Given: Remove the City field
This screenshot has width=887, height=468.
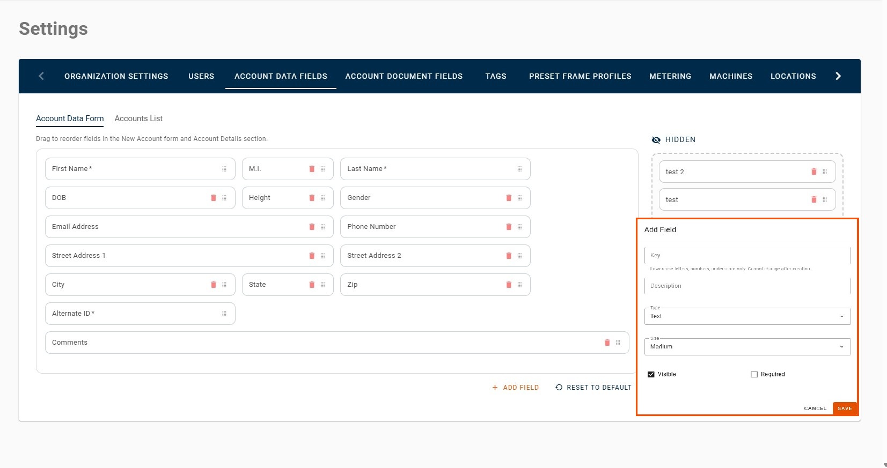Looking at the screenshot, I should (x=214, y=285).
